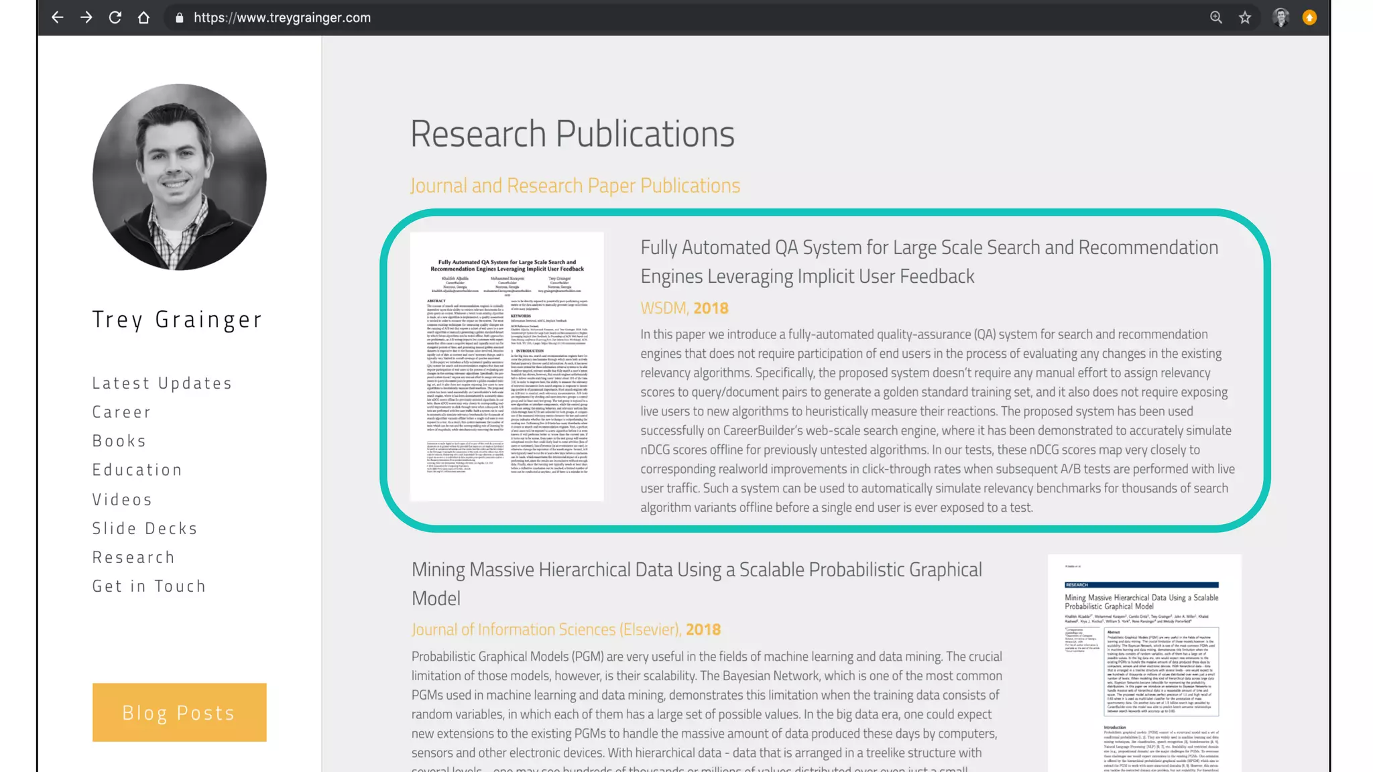1373x772 pixels.
Task: Open the browser profile avatar
Action: (1280, 17)
